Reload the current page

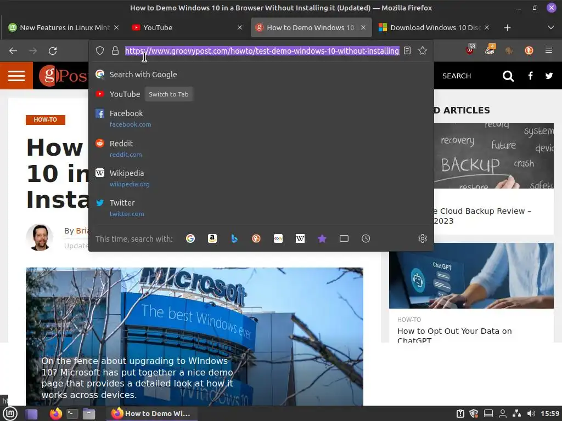click(53, 51)
